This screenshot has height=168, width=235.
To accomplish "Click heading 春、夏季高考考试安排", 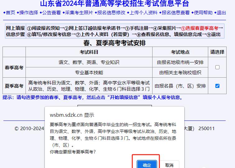I will (115, 43).
